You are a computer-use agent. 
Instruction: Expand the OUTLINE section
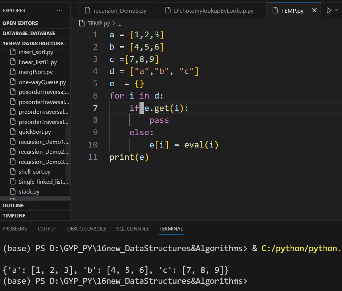[13, 205]
